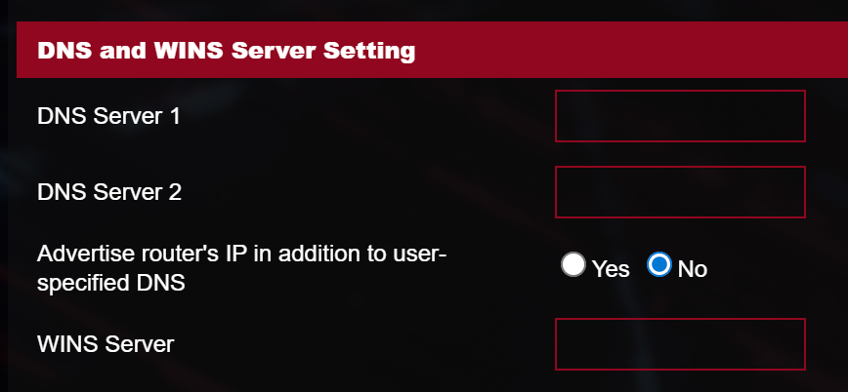Choose the blue-filled No option circle
The image size is (848, 392).
(659, 264)
